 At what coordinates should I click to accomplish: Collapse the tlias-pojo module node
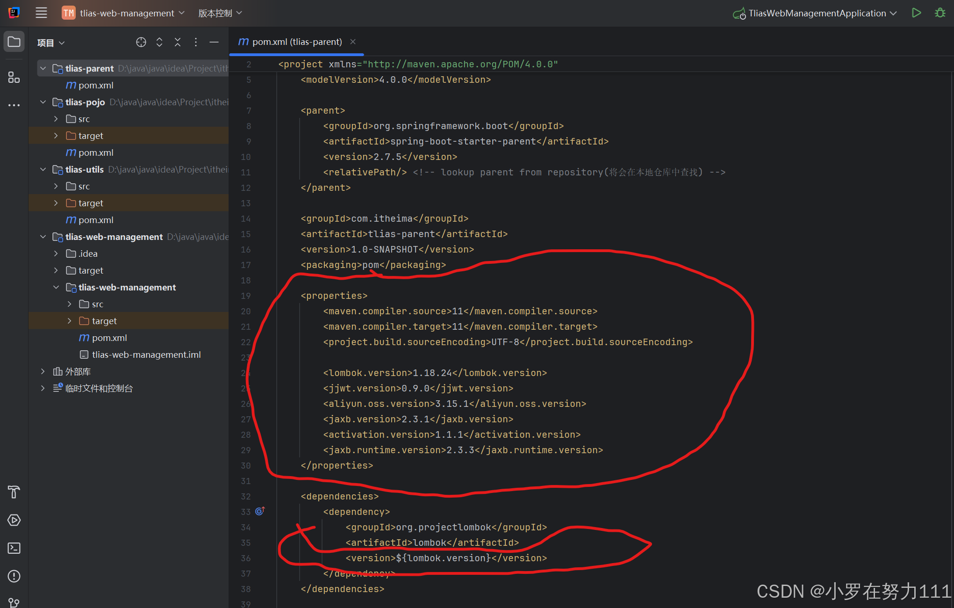[43, 102]
